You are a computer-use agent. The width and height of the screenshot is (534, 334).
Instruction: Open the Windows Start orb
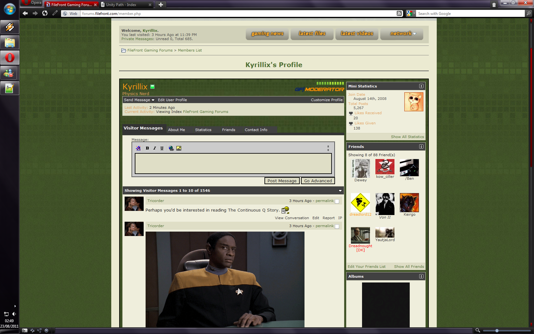tap(10, 9)
